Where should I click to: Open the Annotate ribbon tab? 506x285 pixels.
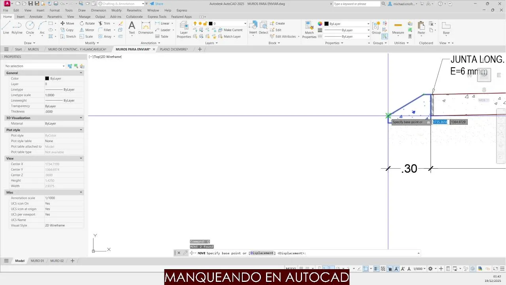point(36,17)
